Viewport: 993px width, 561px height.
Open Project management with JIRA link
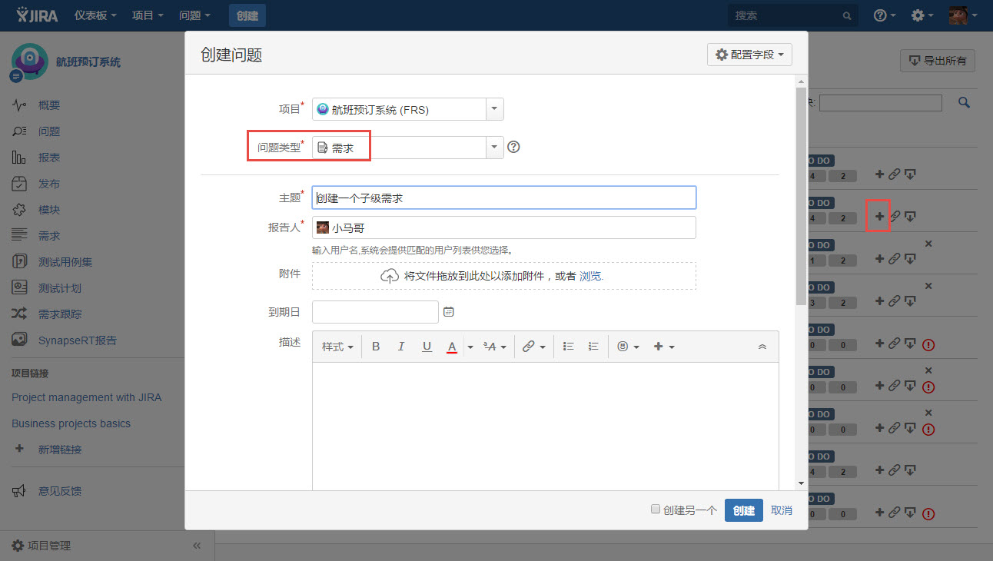pos(86,397)
